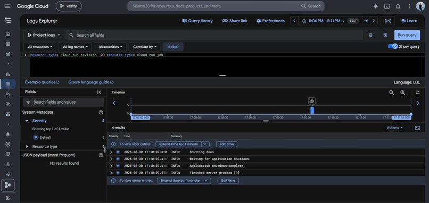
Task: Open Query library
Action: click(197, 21)
